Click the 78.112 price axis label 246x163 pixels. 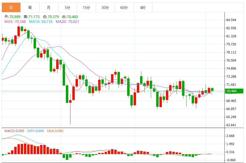coord(231,52)
